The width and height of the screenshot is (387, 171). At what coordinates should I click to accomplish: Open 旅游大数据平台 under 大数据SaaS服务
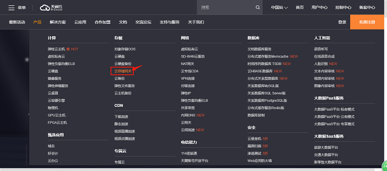326,148
